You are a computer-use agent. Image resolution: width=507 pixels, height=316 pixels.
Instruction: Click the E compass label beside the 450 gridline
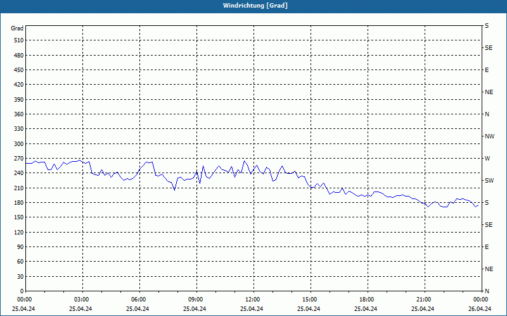click(487, 70)
